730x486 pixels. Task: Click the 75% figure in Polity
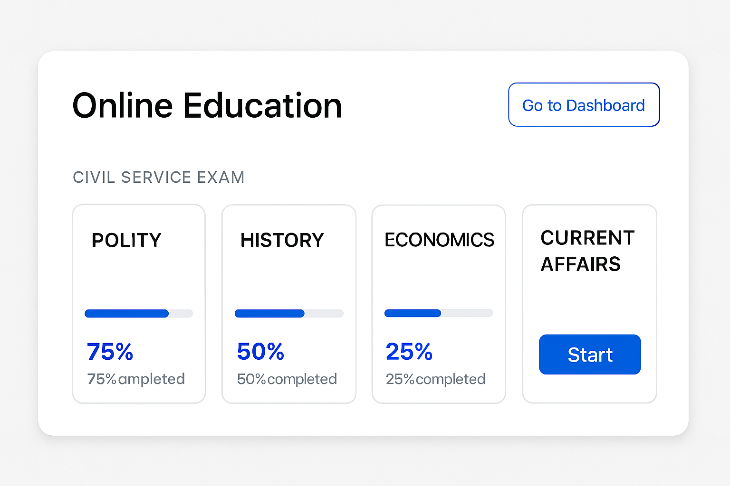pos(110,352)
